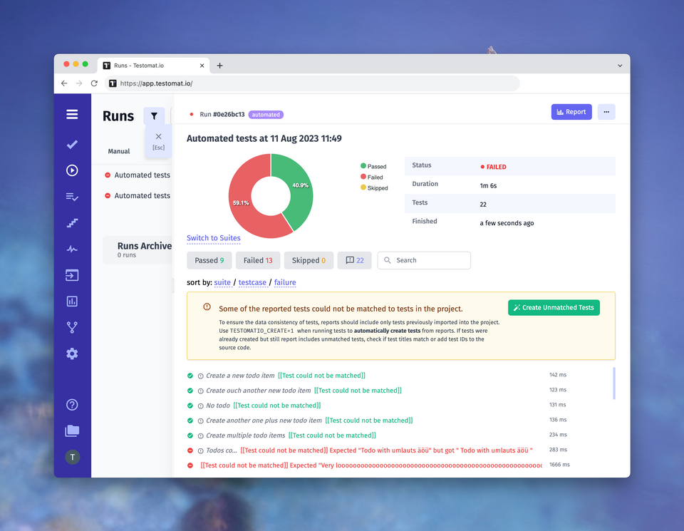Toggle the Skipped legend item in chart
The image size is (684, 531).
click(x=374, y=188)
